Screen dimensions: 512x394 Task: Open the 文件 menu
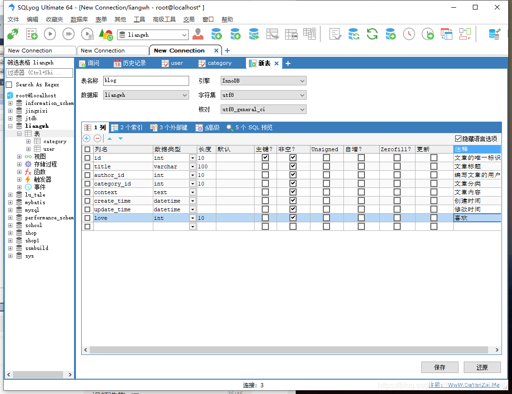pos(13,20)
